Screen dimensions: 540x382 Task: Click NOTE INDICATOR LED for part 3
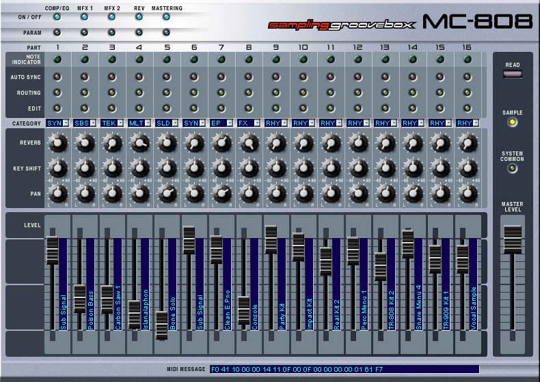112,59
